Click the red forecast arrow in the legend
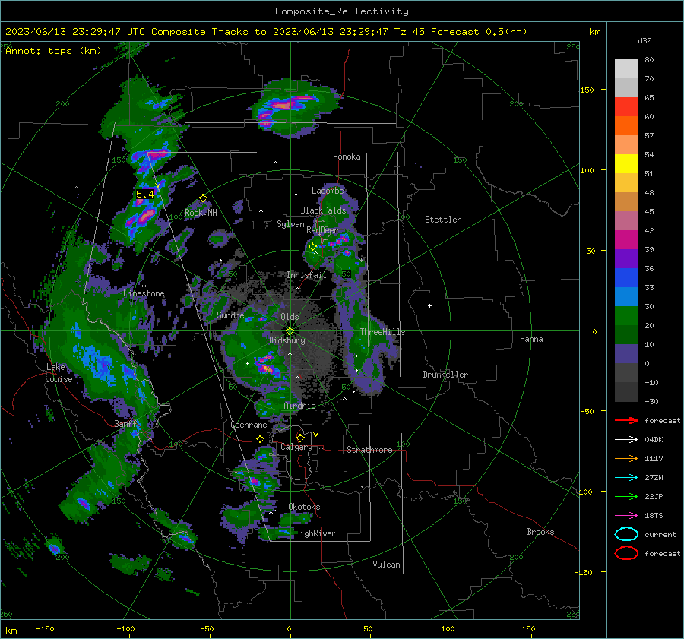 click(x=626, y=420)
